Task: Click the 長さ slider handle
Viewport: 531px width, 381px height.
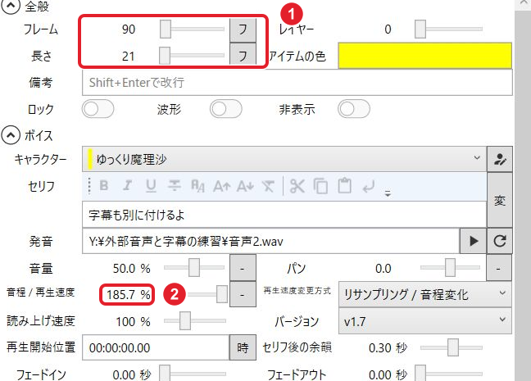Action: 165,55
